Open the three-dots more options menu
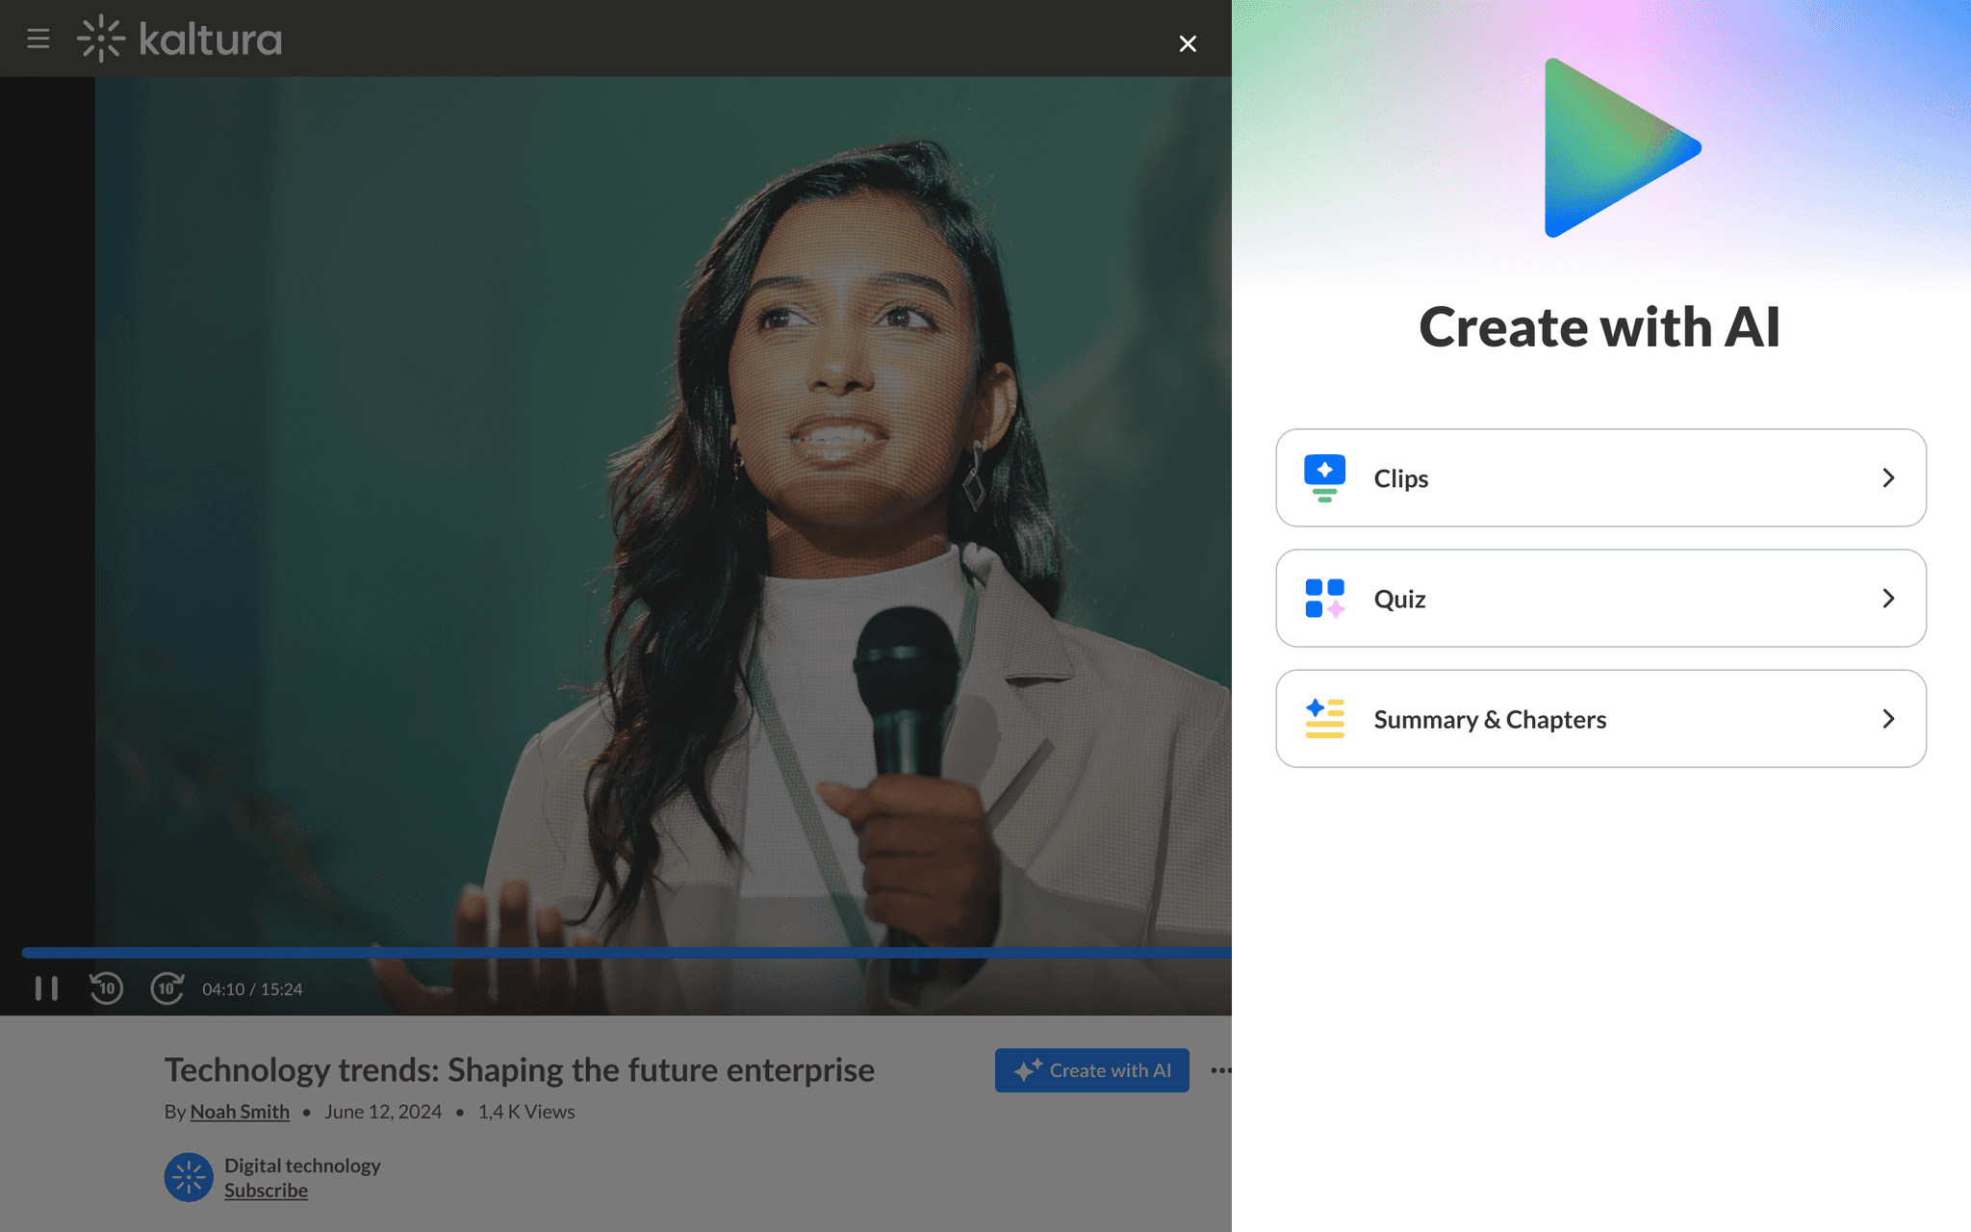The image size is (1971, 1232). (x=1220, y=1070)
